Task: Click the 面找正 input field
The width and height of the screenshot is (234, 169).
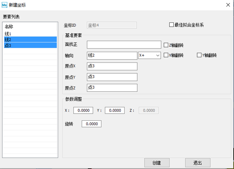Action: 124,45
